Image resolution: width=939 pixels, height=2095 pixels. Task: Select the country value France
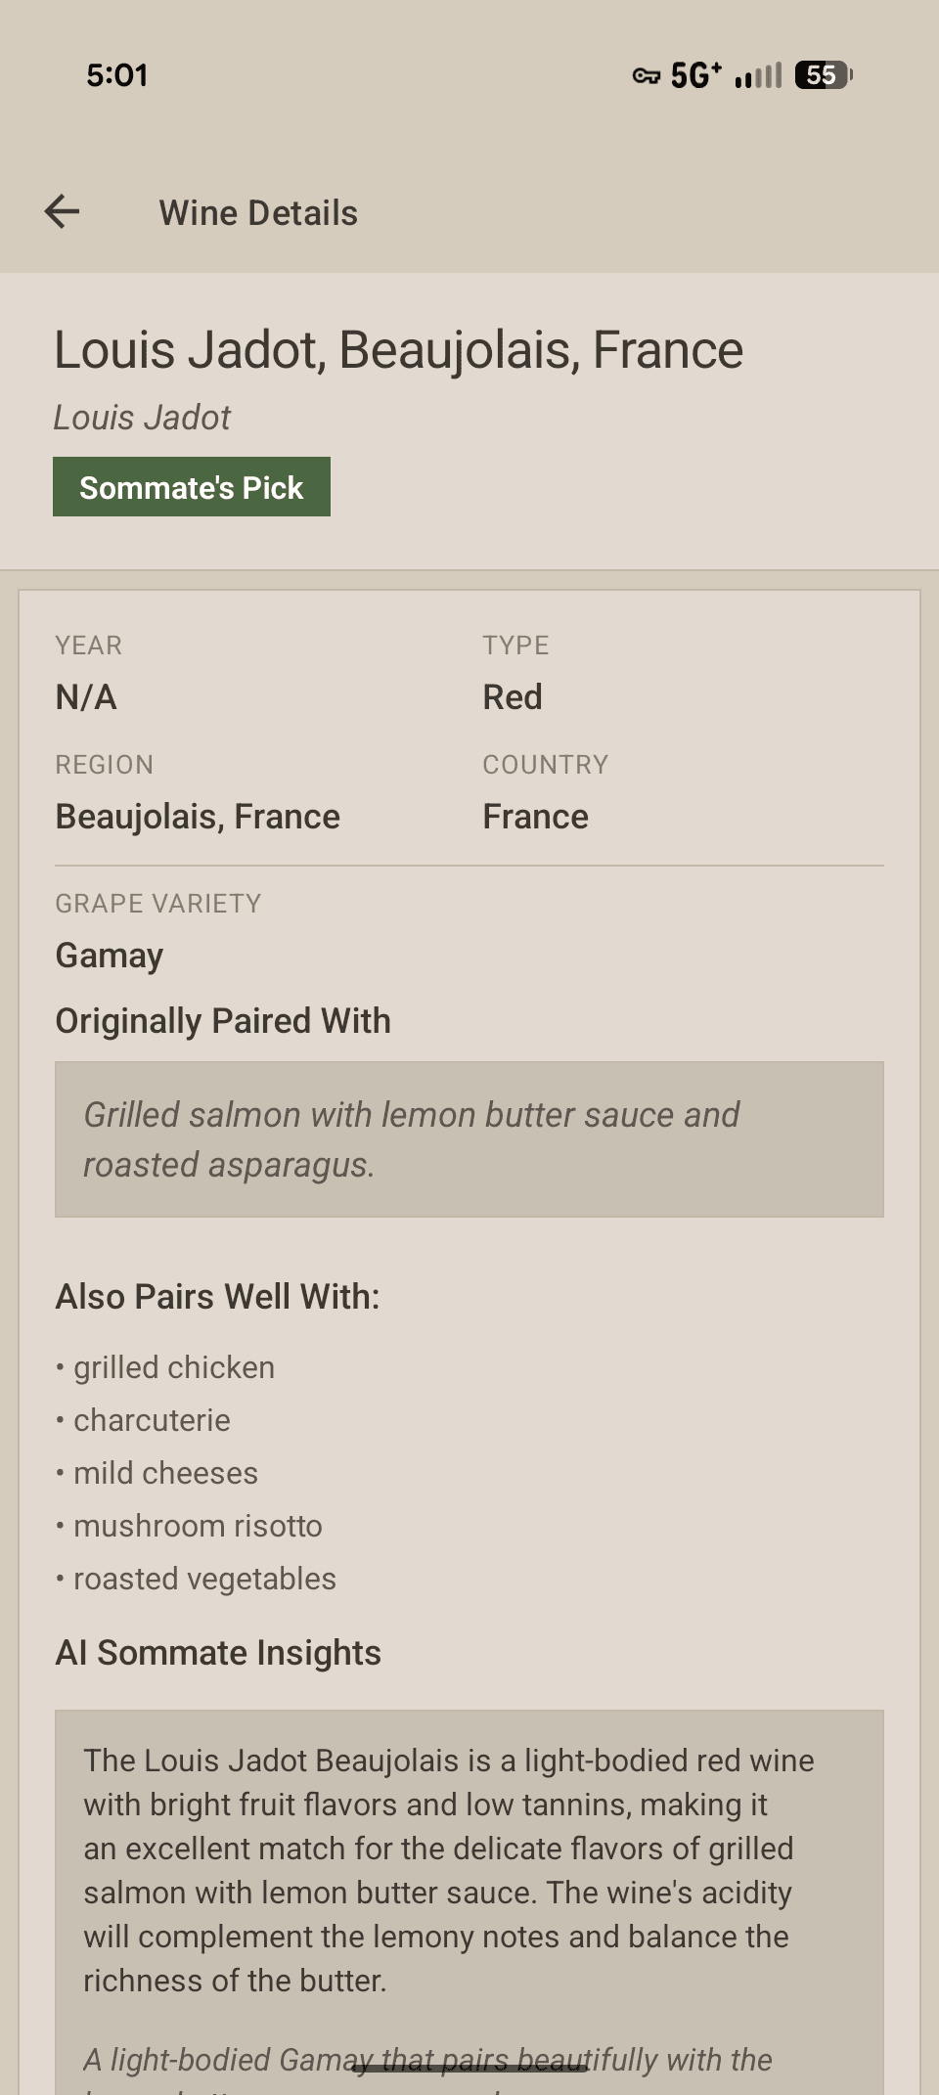536,815
